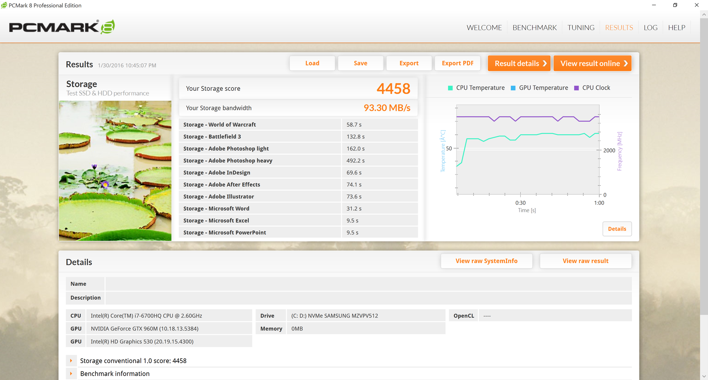Click the scrollbar up arrow
This screenshot has height=380, width=708.
pyautogui.click(x=704, y=15)
